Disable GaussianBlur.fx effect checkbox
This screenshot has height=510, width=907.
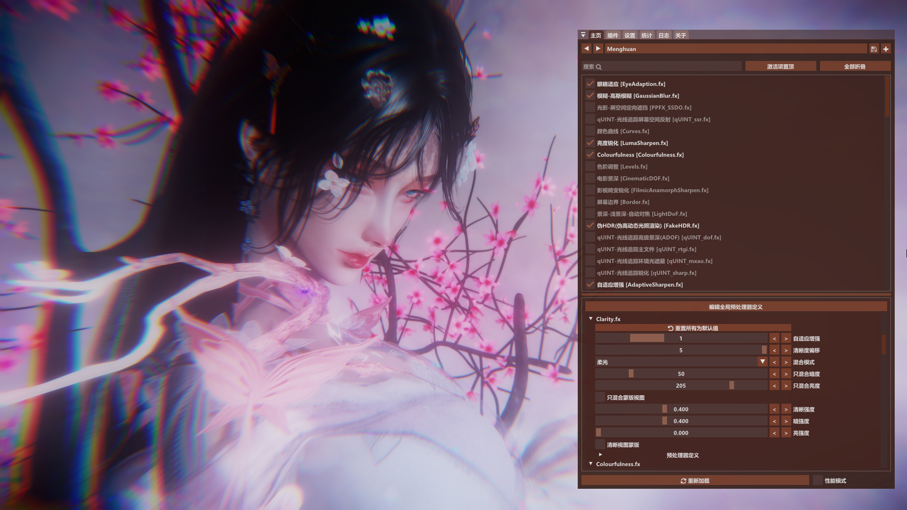590,95
